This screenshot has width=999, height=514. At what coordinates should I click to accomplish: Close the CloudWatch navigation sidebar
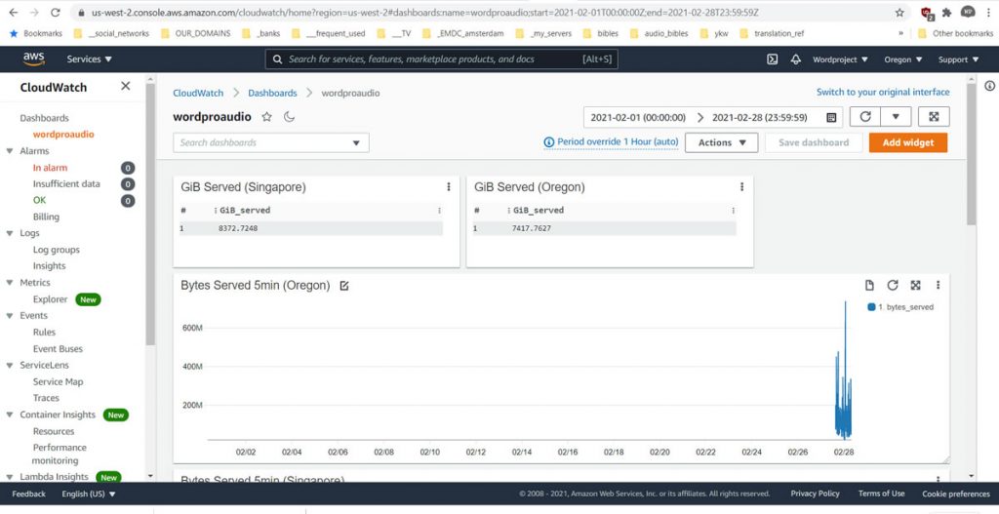pyautogui.click(x=125, y=87)
